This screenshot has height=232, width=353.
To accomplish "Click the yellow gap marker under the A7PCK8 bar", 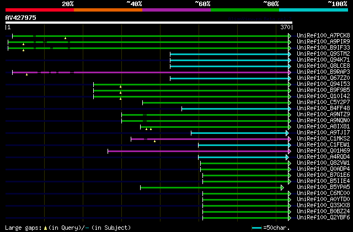I will tap(65, 38).
